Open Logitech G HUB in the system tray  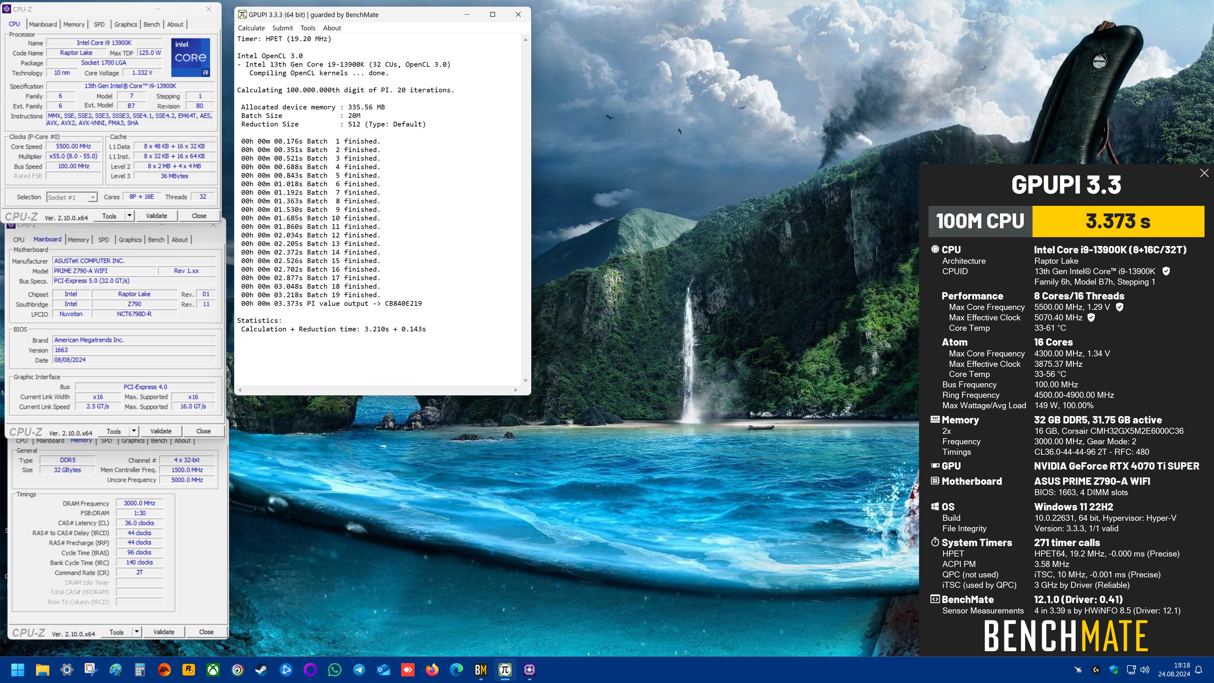[x=1096, y=669]
